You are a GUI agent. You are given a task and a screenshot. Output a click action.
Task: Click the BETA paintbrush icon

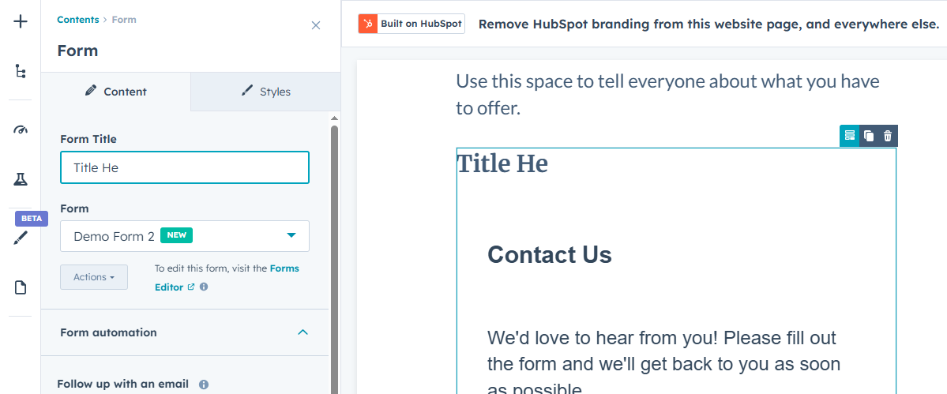pyautogui.click(x=21, y=238)
